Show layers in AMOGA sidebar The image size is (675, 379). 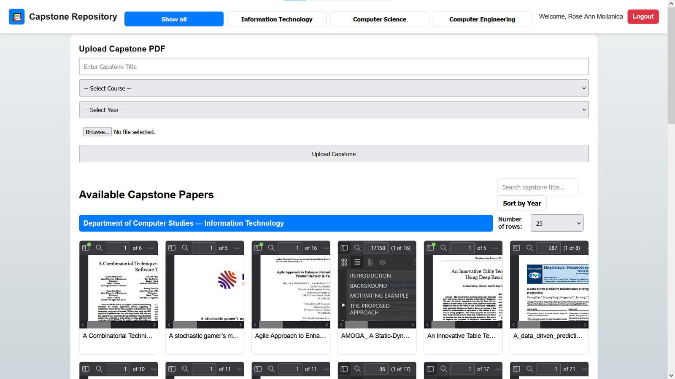(x=383, y=262)
